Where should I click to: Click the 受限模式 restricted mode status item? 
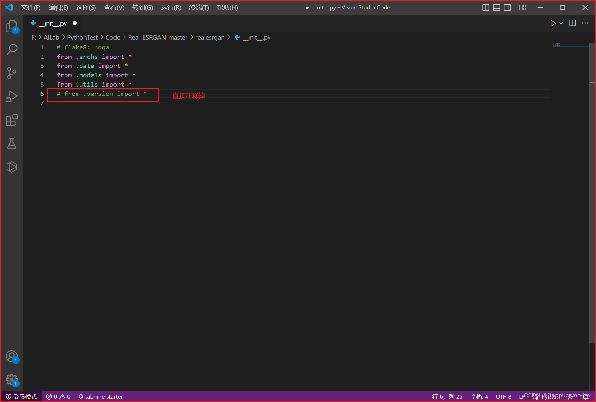22,396
